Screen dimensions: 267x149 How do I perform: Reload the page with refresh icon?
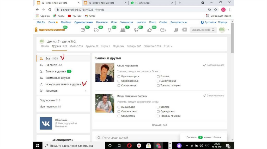(x=50, y=10)
